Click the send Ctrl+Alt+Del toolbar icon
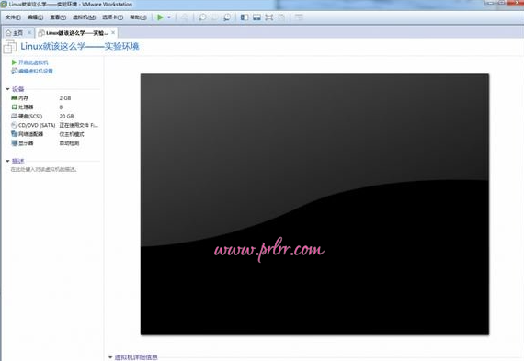 pos(185,17)
